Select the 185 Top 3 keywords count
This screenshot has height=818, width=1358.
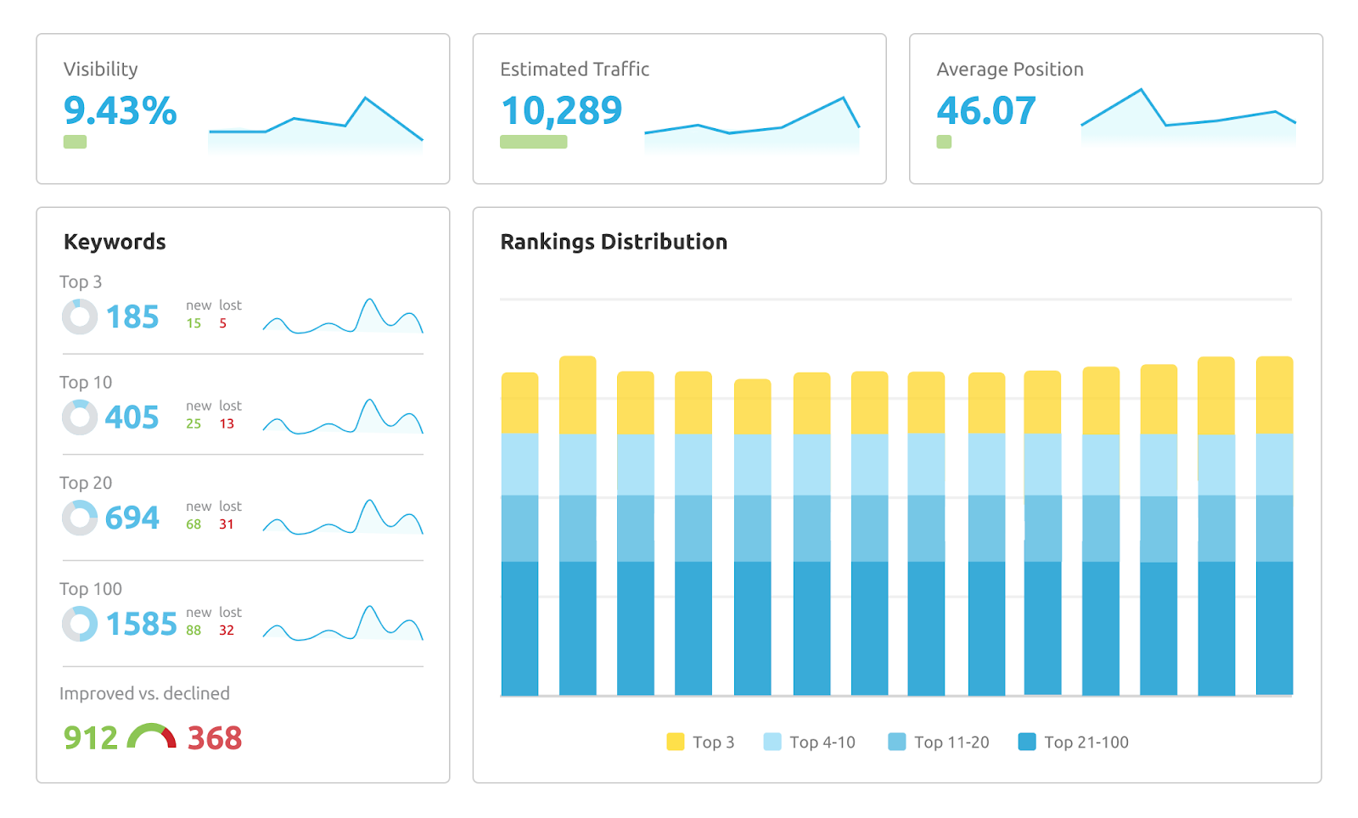tap(132, 317)
